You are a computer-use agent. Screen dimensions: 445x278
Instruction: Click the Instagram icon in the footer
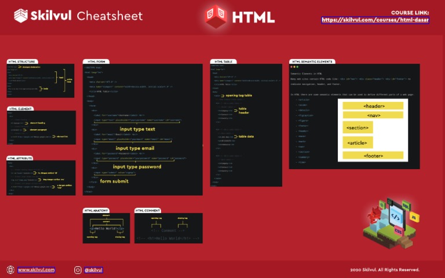(78, 270)
